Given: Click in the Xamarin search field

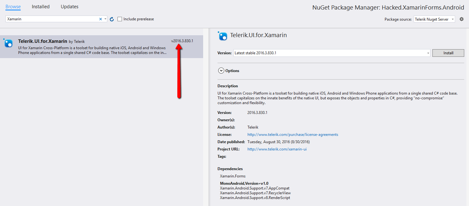Looking at the screenshot, I should (51, 19).
